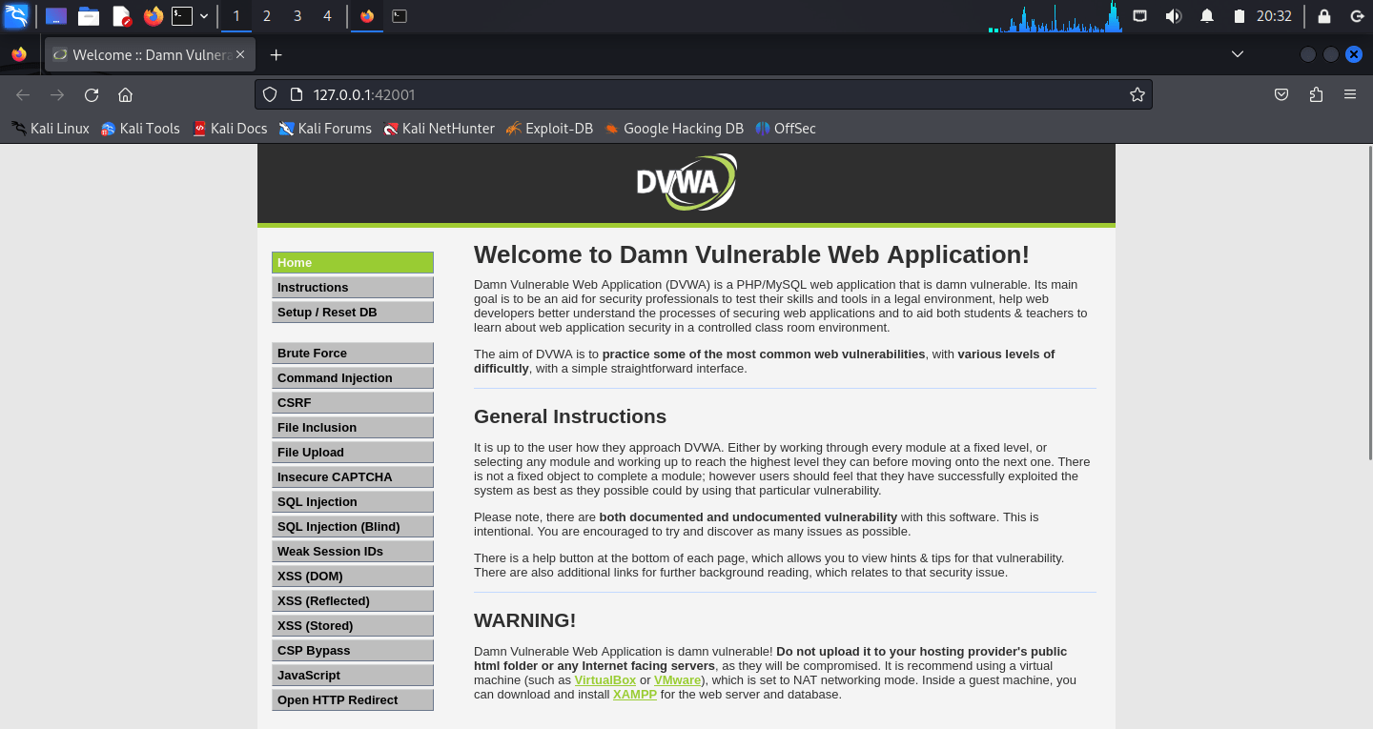Screen dimensions: 1373x729
Task: Switch to workspace 3
Action: (297, 15)
